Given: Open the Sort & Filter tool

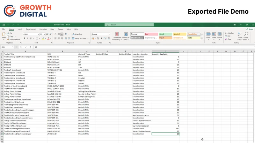Looking at the screenshot, I should pyautogui.click(x=240, y=36).
